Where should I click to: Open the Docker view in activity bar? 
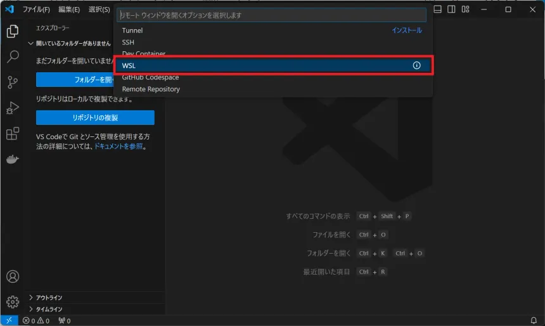12,159
